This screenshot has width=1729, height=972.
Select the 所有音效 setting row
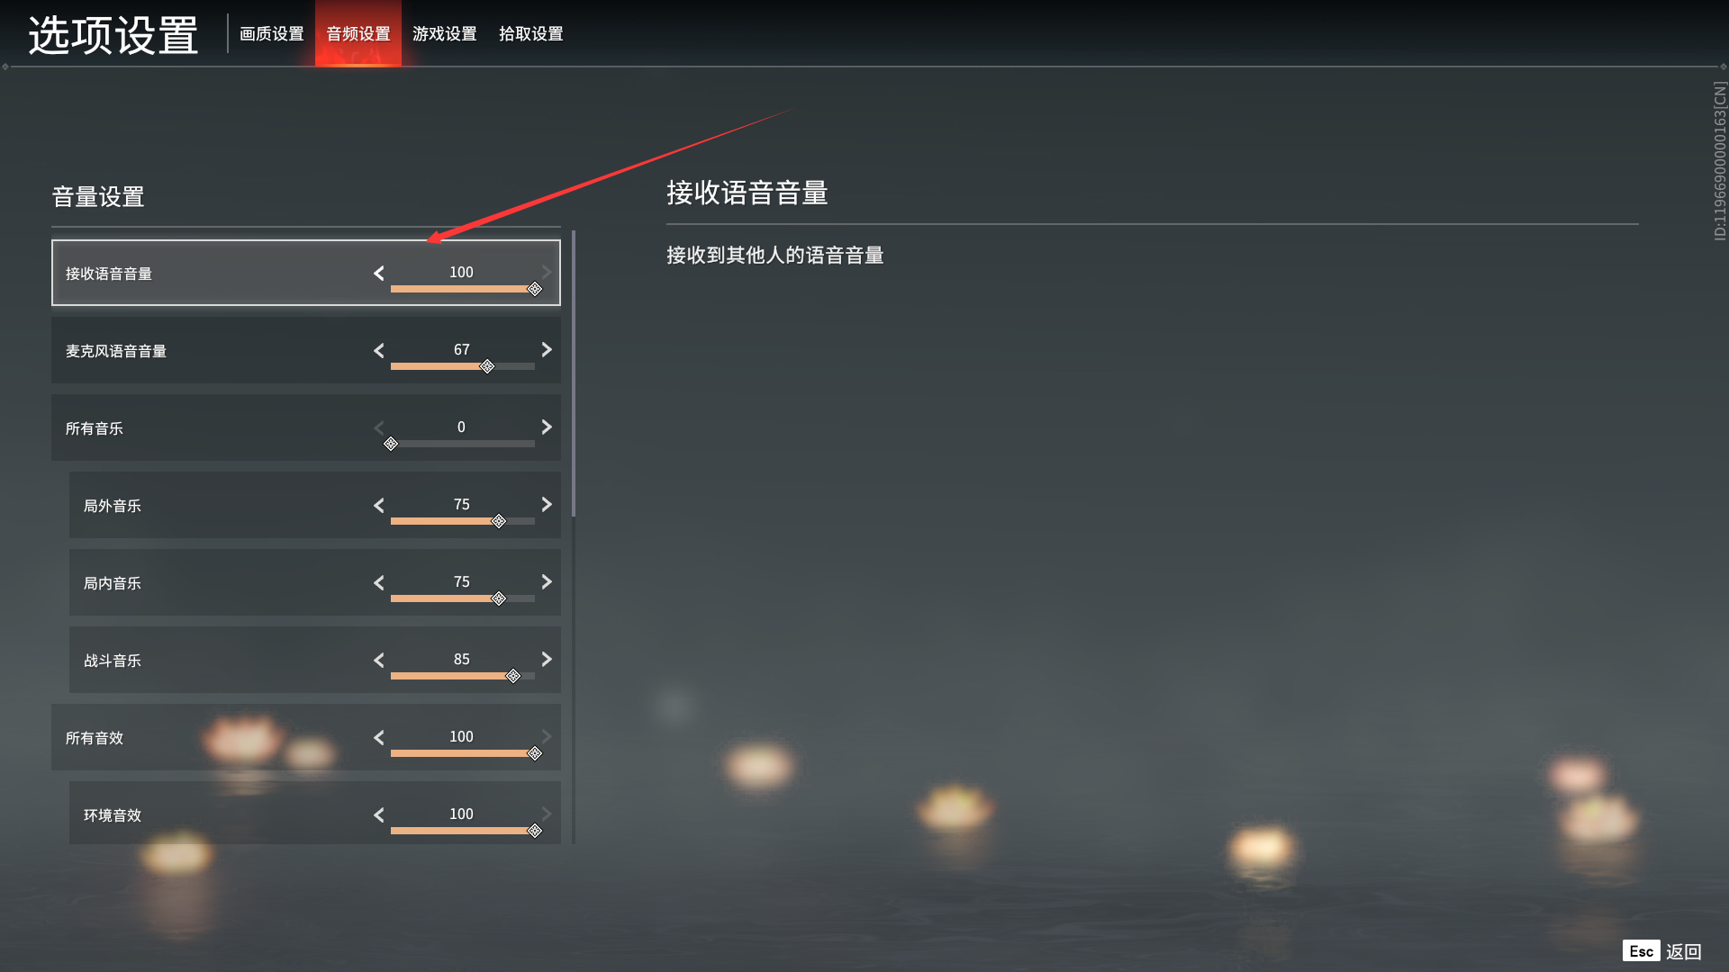pyautogui.click(x=306, y=737)
